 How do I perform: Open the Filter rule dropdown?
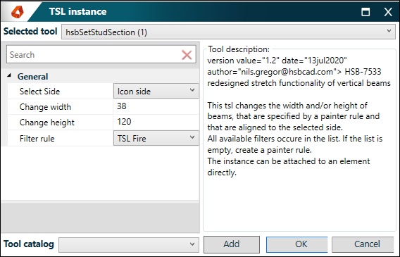pyautogui.click(x=156, y=138)
